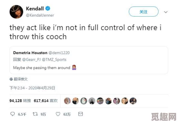Expand the tweet options chevron menu
Image resolution: width=178 pixels, height=124 pixels.
[166, 12]
